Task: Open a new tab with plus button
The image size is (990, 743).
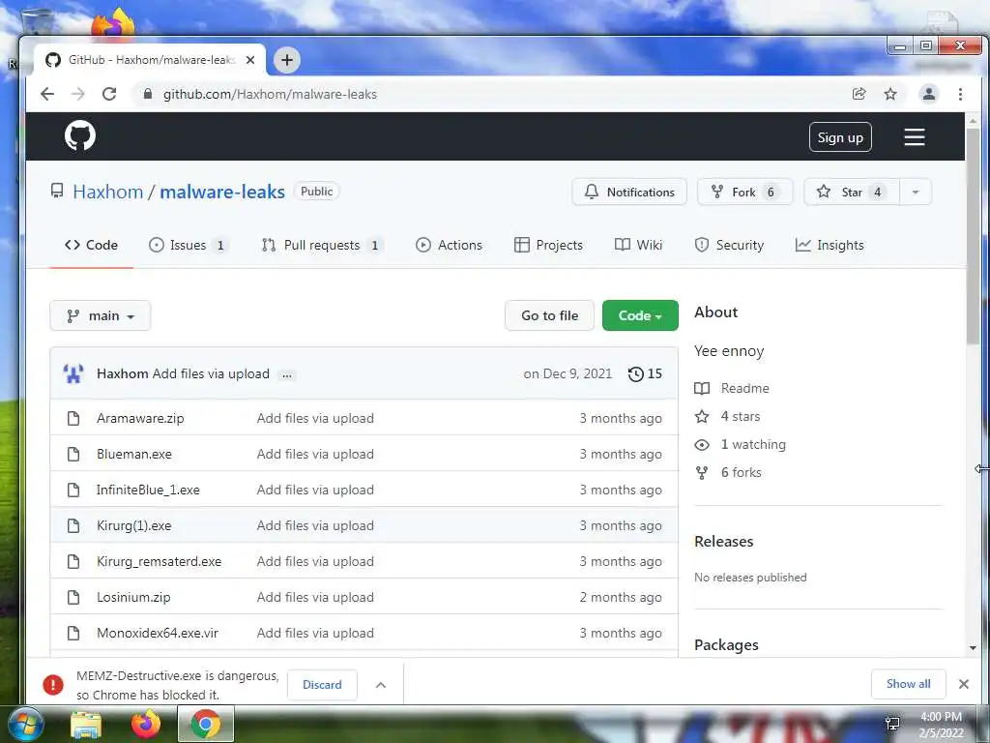Action: point(286,60)
